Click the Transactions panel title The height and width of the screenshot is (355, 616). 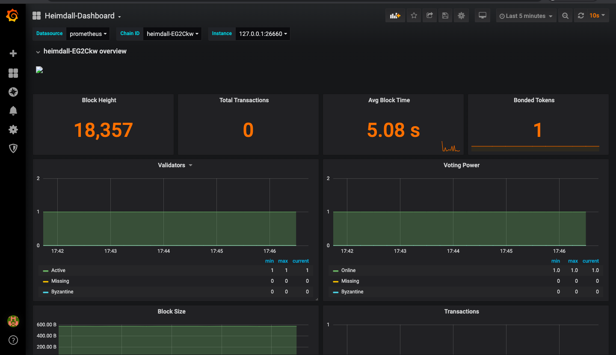pos(462,311)
